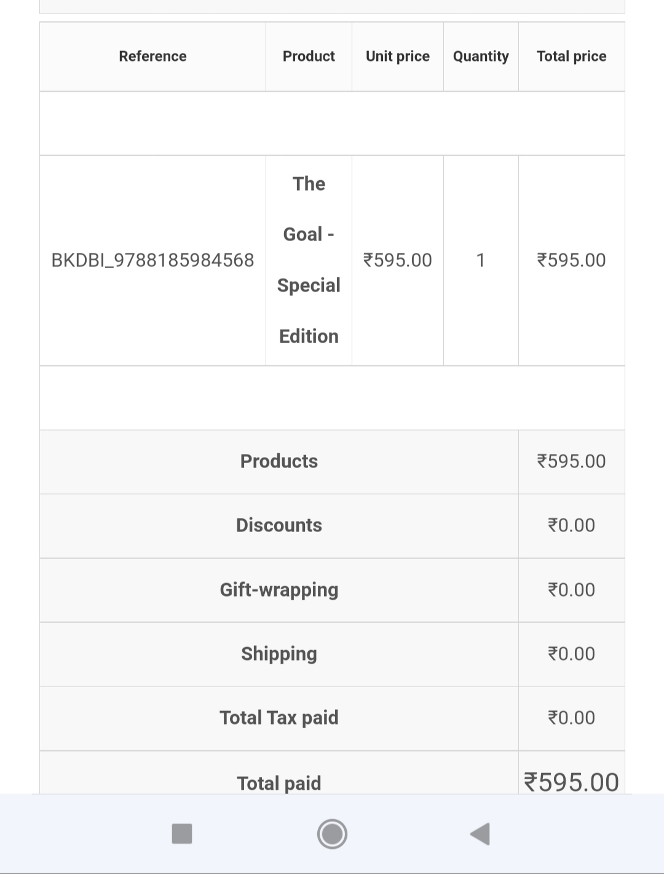664x874 pixels.
Task: Select the Reference column header
Action: tap(152, 56)
